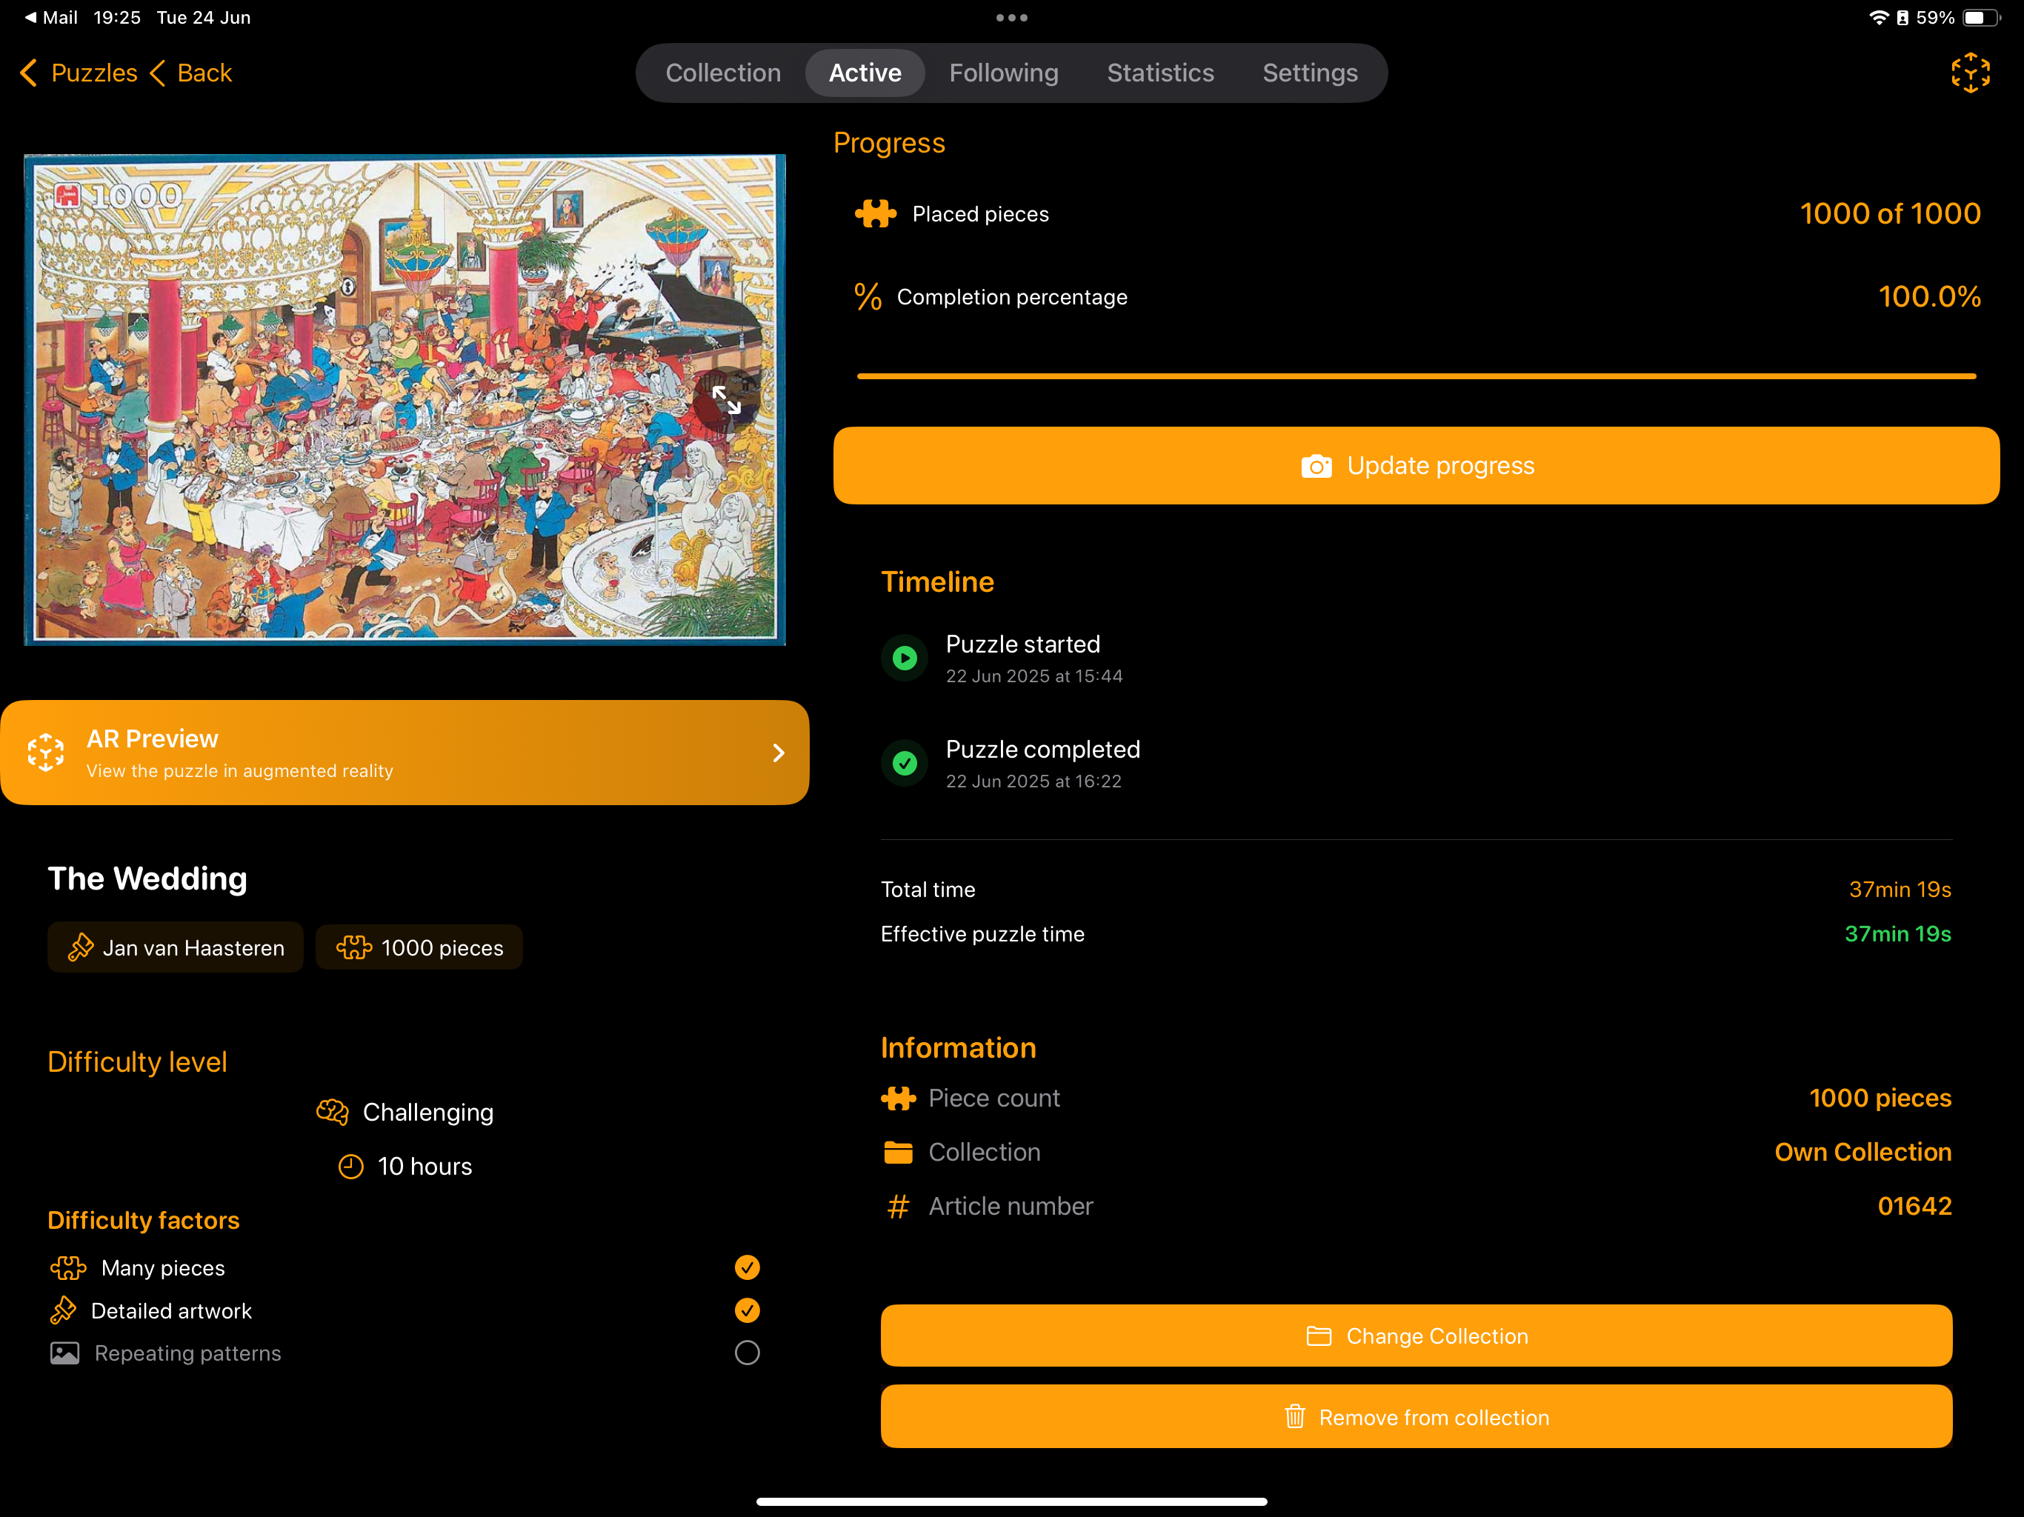This screenshot has height=1517, width=2024.
Task: Tap the brain icon beside Challenging difficulty
Action: click(x=332, y=1112)
